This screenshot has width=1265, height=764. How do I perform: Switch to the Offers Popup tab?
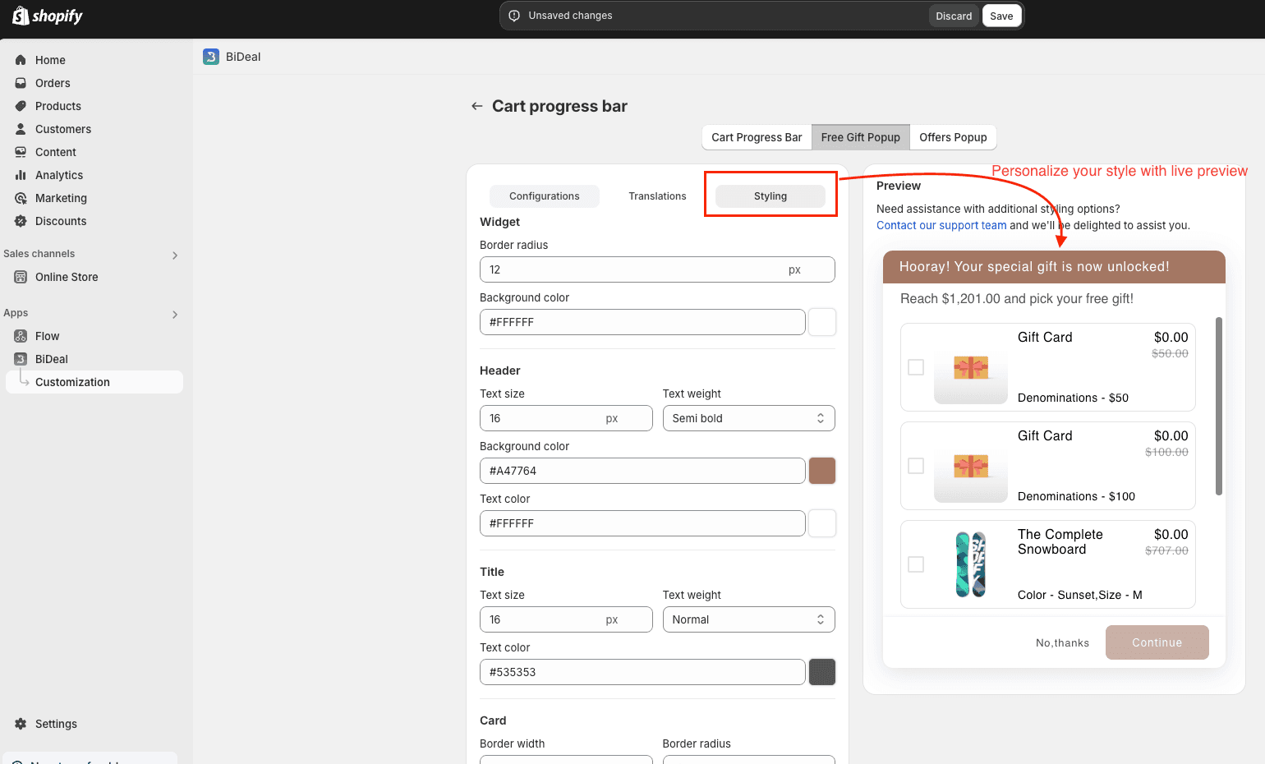point(953,137)
